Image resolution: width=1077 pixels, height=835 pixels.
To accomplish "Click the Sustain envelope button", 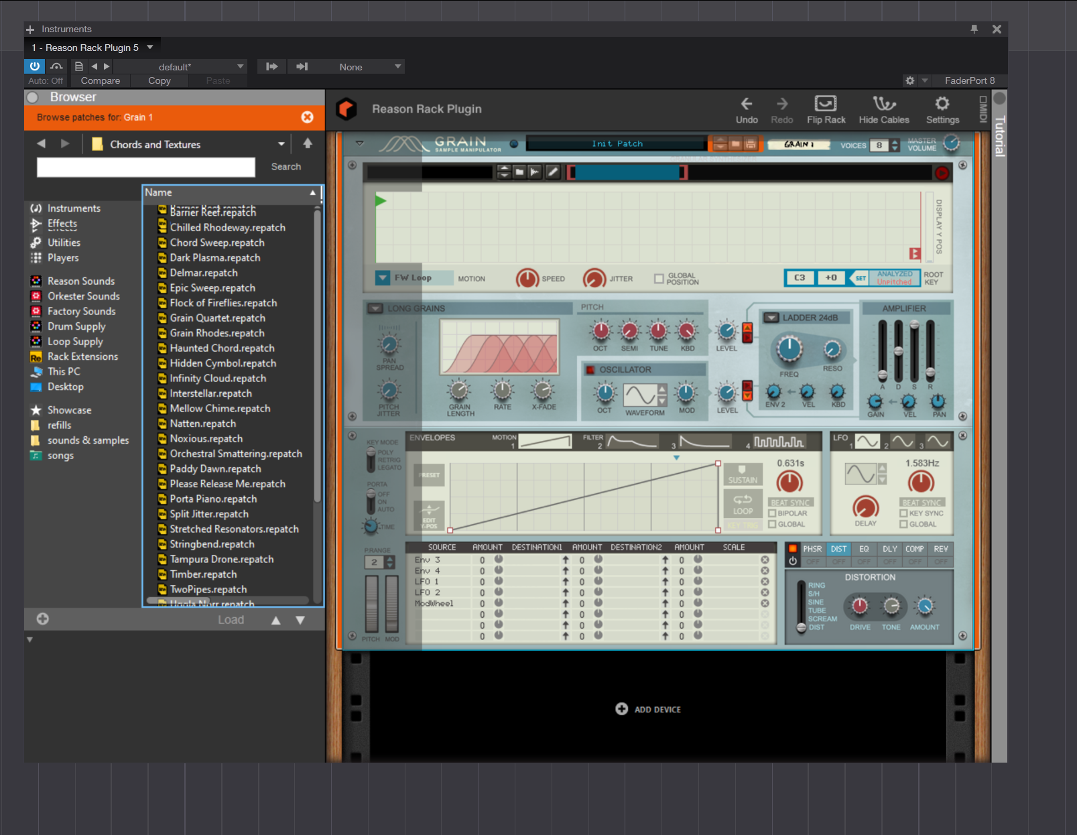I will pyautogui.click(x=743, y=474).
